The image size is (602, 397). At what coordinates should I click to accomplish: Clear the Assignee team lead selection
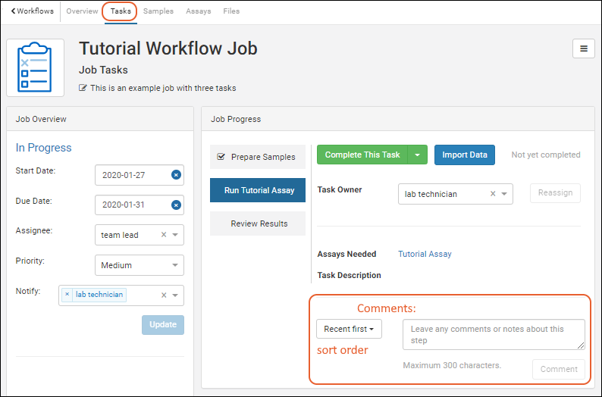pos(164,235)
